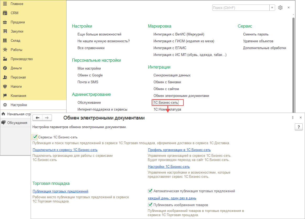Switch to Обсуждения tab

[17, 123]
